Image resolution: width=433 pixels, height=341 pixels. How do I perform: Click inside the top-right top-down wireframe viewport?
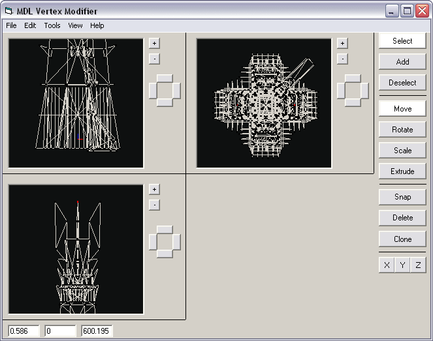pos(264,103)
